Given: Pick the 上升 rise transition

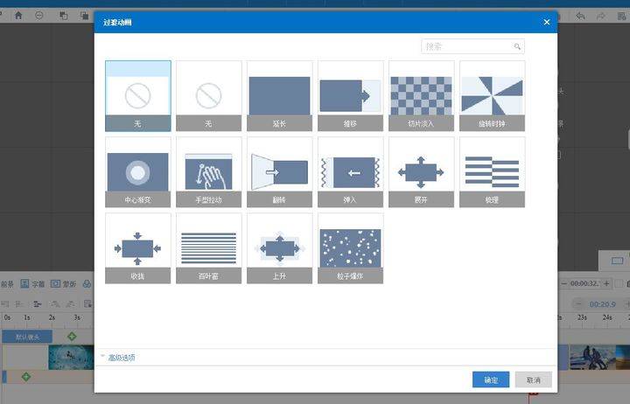Looking at the screenshot, I should (x=280, y=248).
